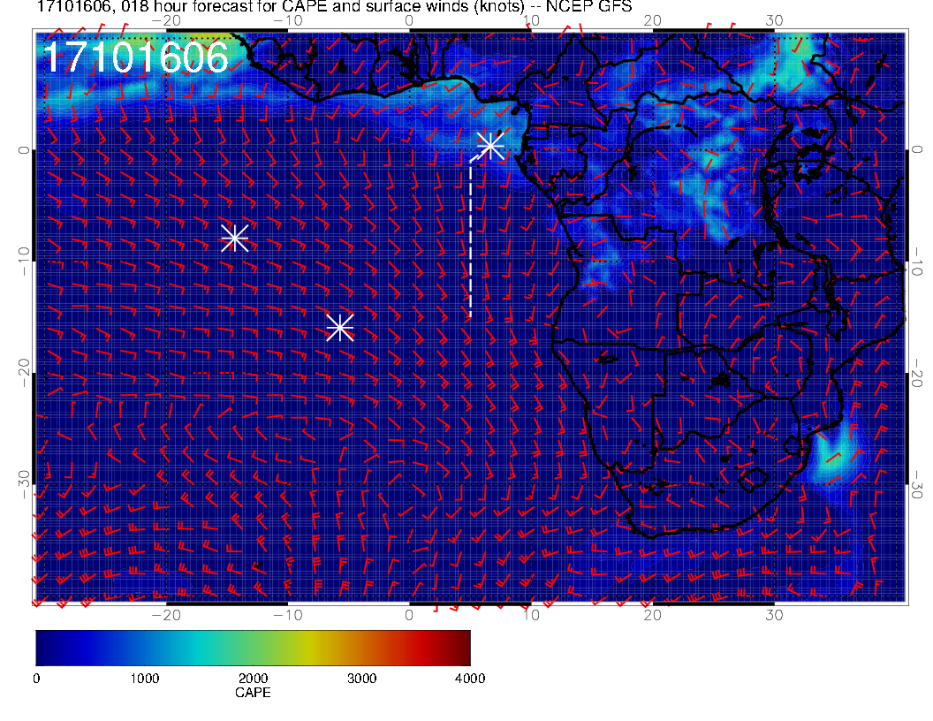Screen dimensions: 933x721
Task: Click the colorbar tick label 3000
Action: (x=361, y=679)
